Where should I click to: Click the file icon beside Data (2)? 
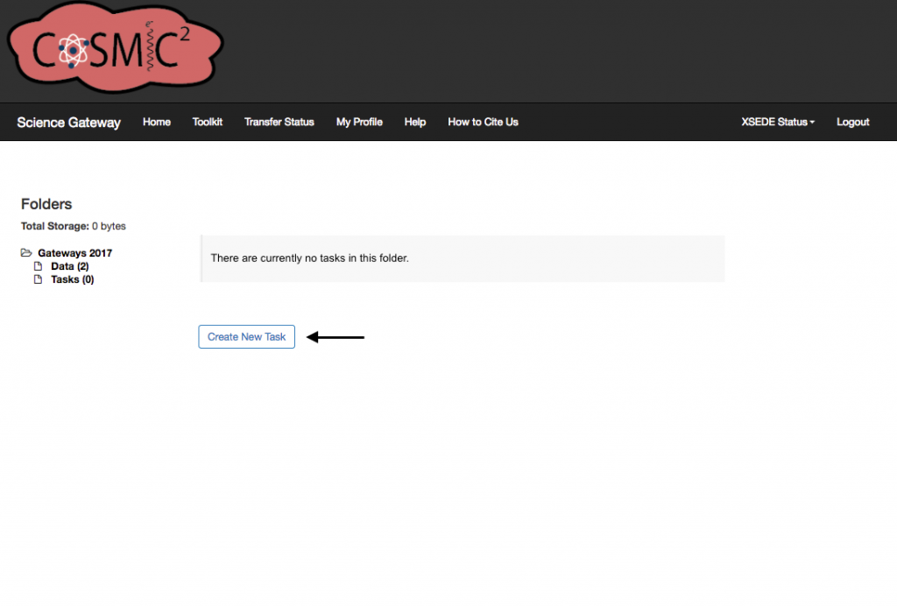coord(38,266)
